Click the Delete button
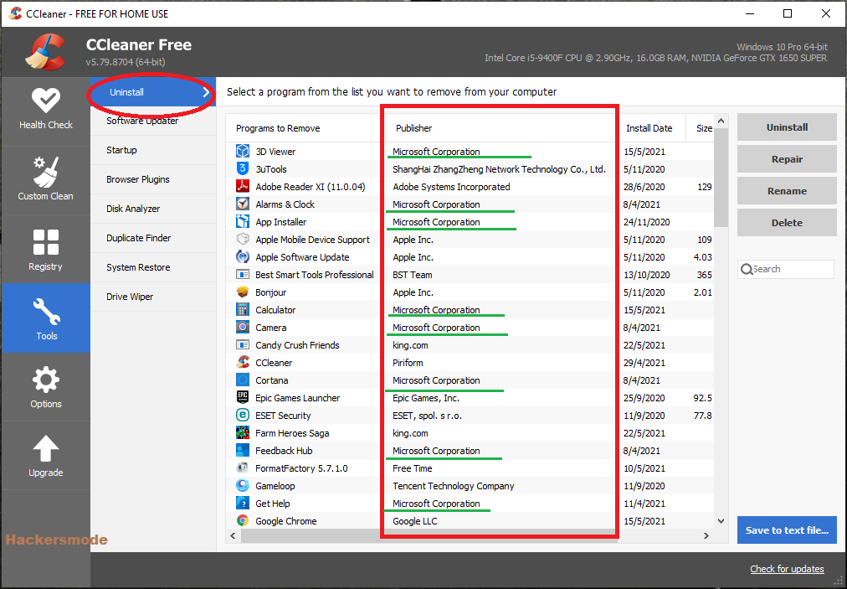847x589 pixels. coord(787,222)
